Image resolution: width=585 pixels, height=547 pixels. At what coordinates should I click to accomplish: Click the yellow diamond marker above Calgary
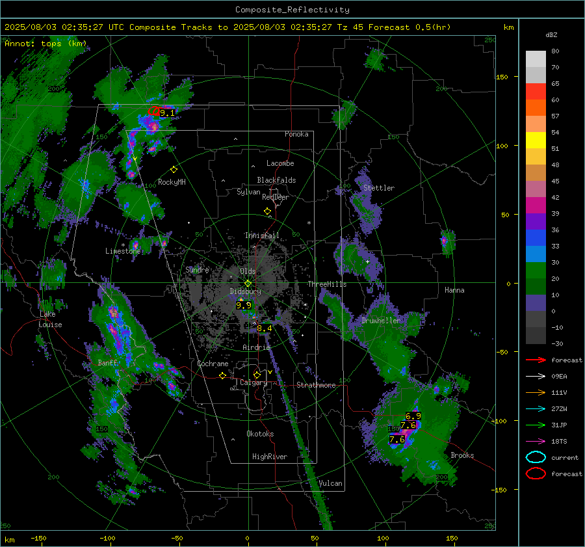[x=257, y=375]
